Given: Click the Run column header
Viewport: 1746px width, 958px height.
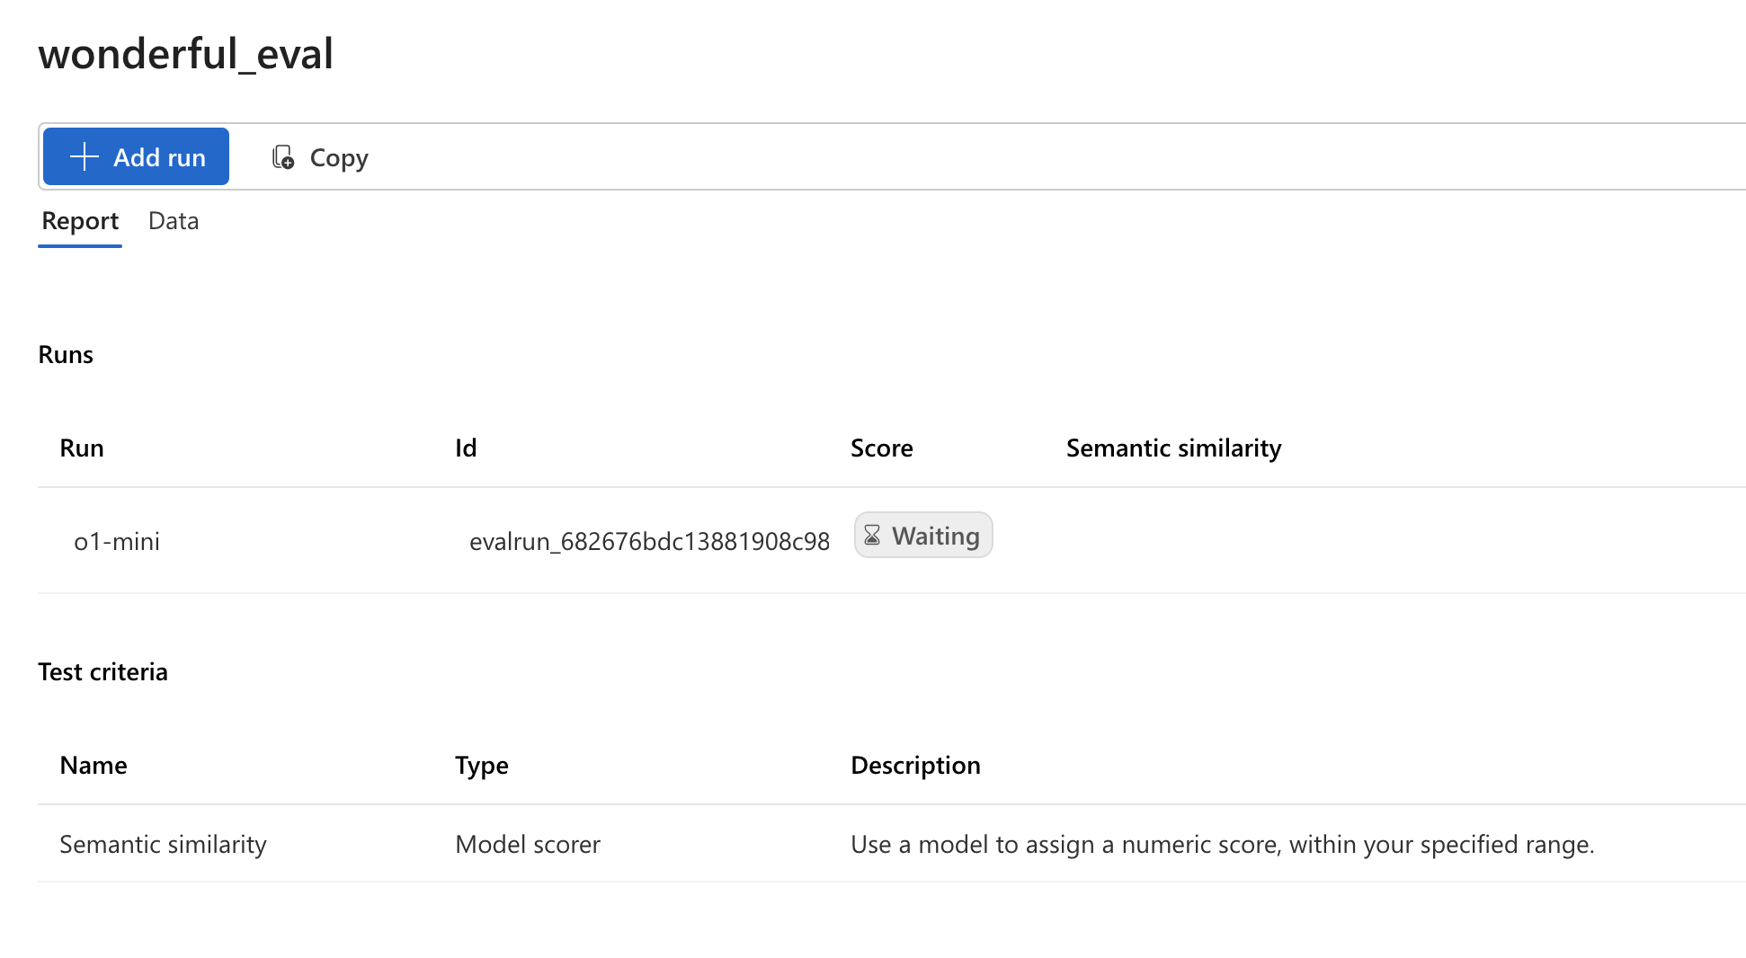Looking at the screenshot, I should [82, 448].
